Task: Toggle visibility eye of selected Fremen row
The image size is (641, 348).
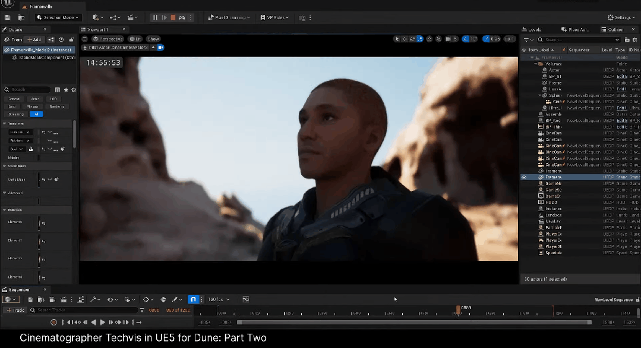Action: click(x=524, y=177)
